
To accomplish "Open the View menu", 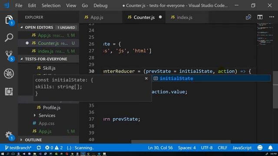I will [71, 6].
